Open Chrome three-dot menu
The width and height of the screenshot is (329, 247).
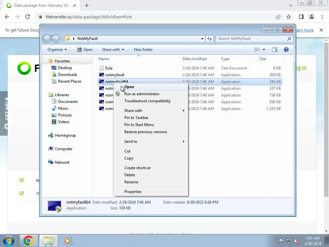click(322, 17)
